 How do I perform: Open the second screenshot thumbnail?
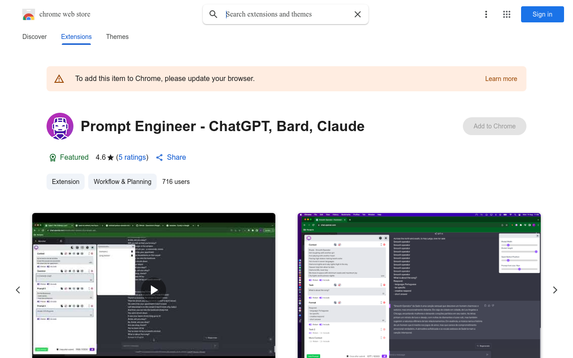click(x=419, y=286)
